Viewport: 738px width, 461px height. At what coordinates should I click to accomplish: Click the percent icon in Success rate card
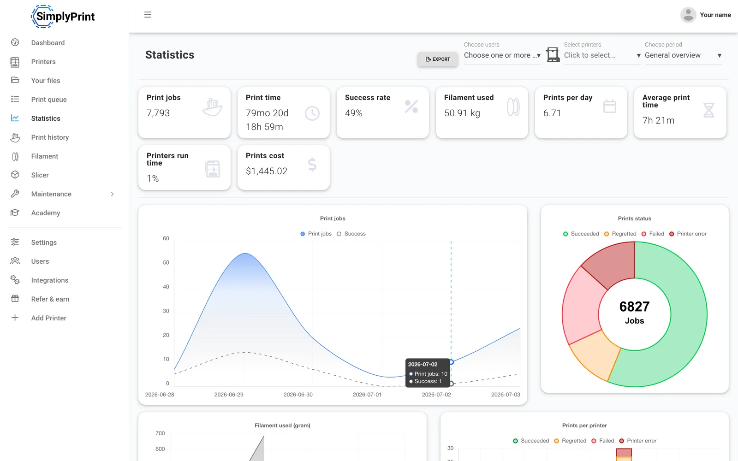[x=411, y=106]
